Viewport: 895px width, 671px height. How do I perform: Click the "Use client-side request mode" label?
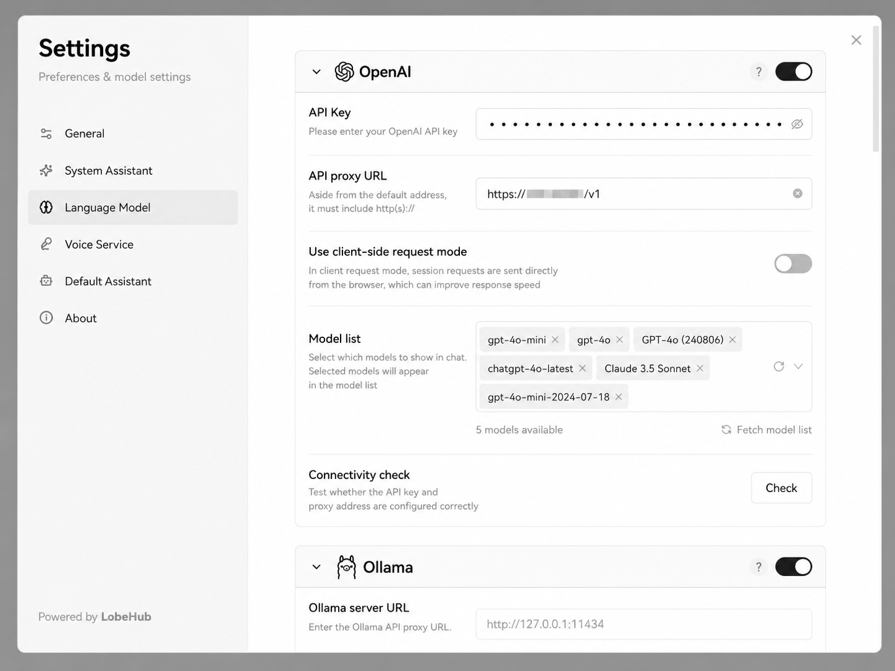coord(388,251)
